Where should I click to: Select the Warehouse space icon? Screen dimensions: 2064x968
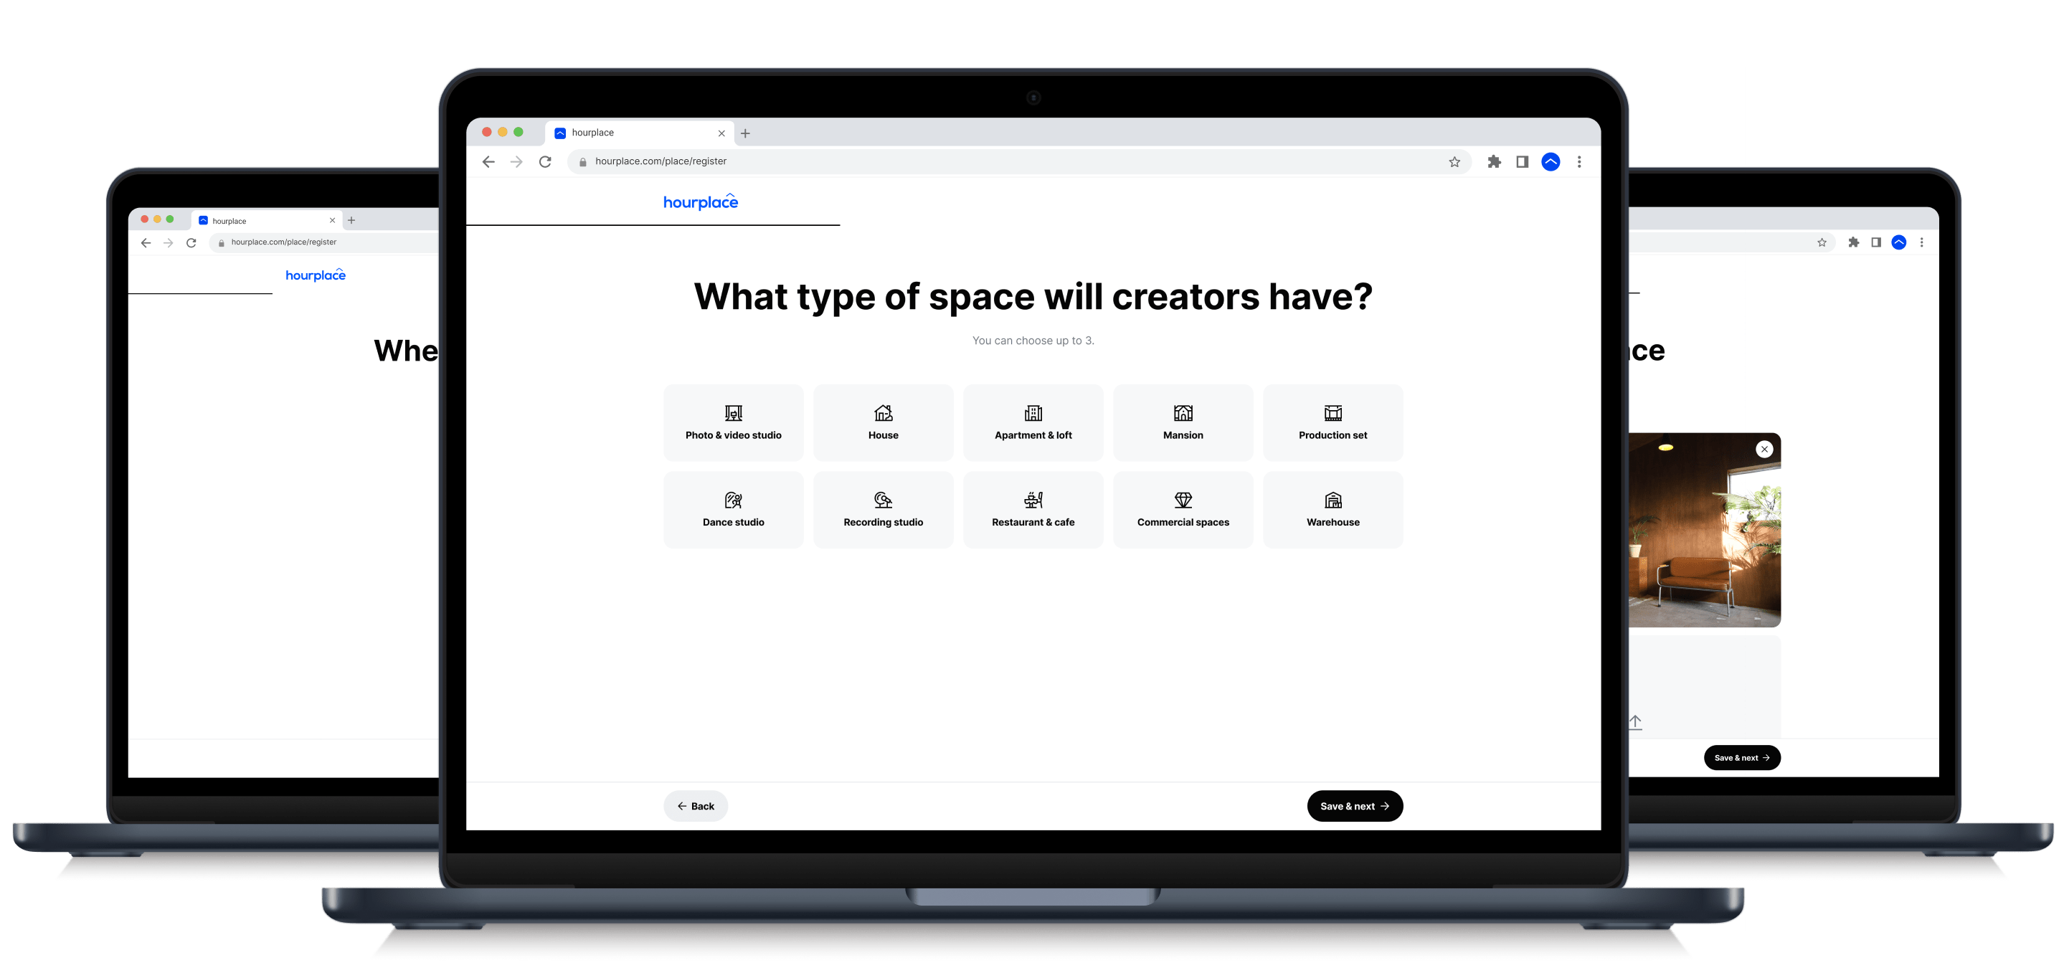(x=1332, y=499)
